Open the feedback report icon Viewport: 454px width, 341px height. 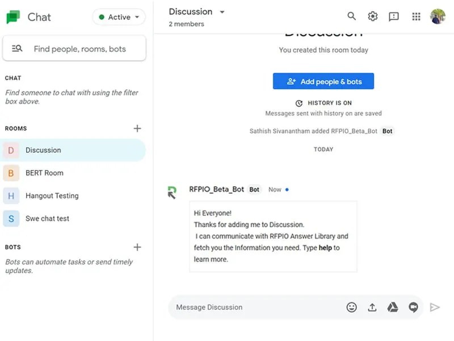click(394, 16)
